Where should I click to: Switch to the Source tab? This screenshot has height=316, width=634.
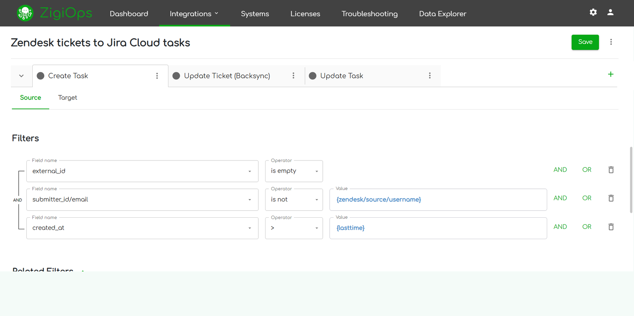(31, 98)
